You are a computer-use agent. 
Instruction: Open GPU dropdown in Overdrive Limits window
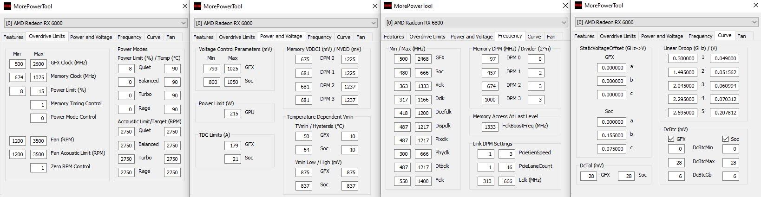(x=96, y=23)
